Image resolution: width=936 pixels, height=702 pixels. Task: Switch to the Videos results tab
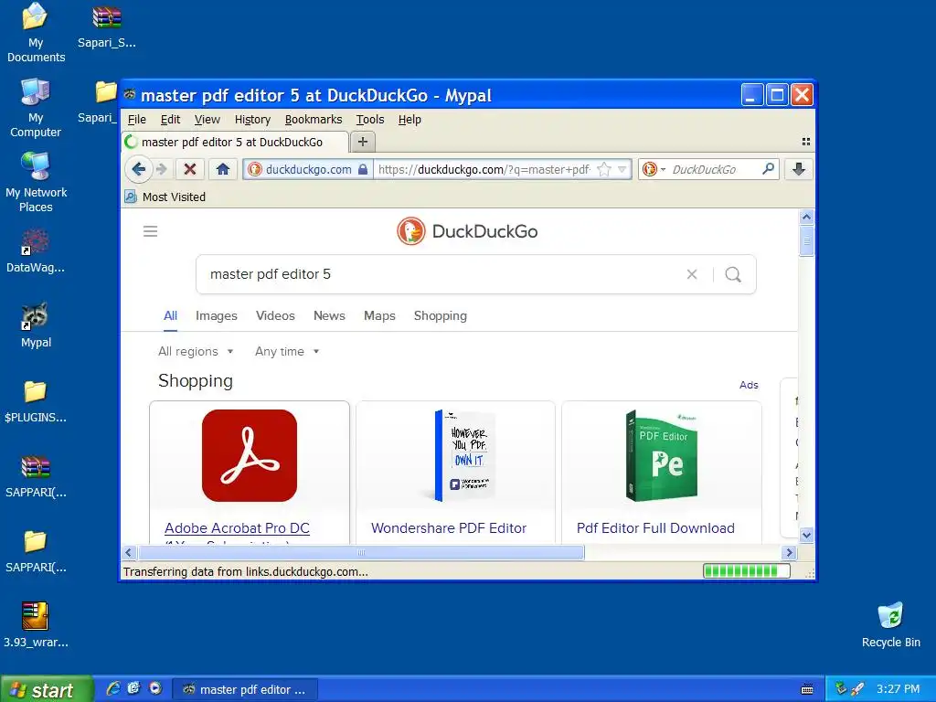(275, 315)
